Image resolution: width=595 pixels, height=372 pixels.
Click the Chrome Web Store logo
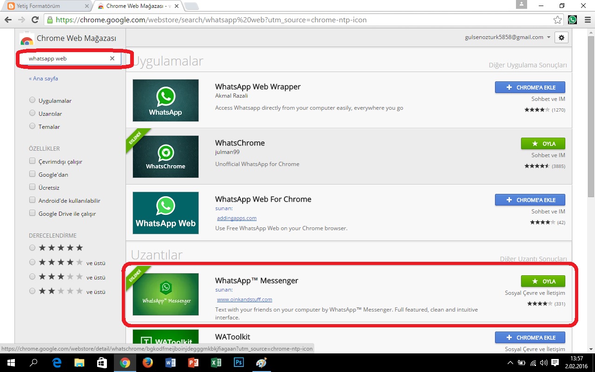click(x=27, y=39)
